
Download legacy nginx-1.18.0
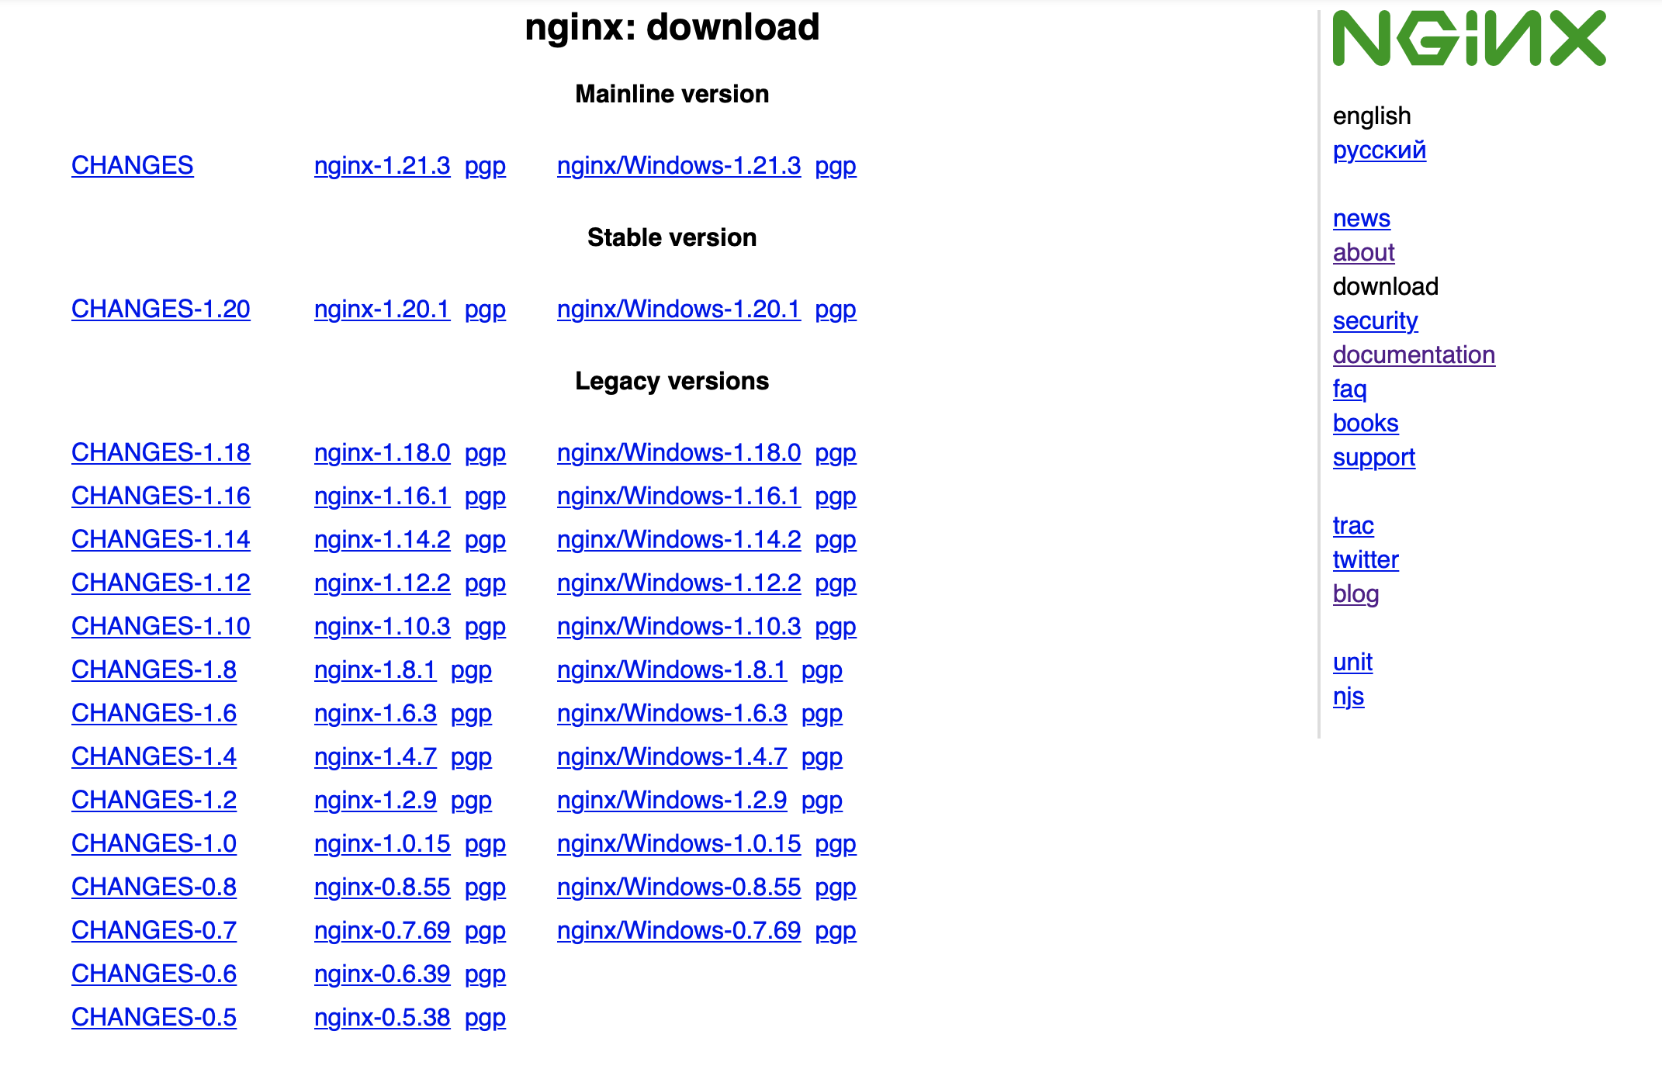point(382,452)
